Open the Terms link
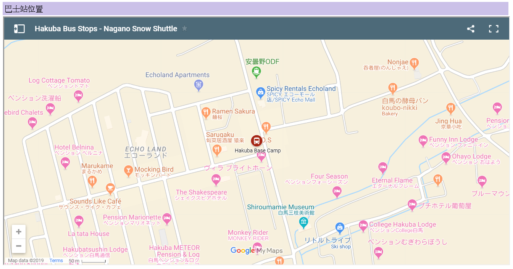513x269 pixels. tap(56, 261)
